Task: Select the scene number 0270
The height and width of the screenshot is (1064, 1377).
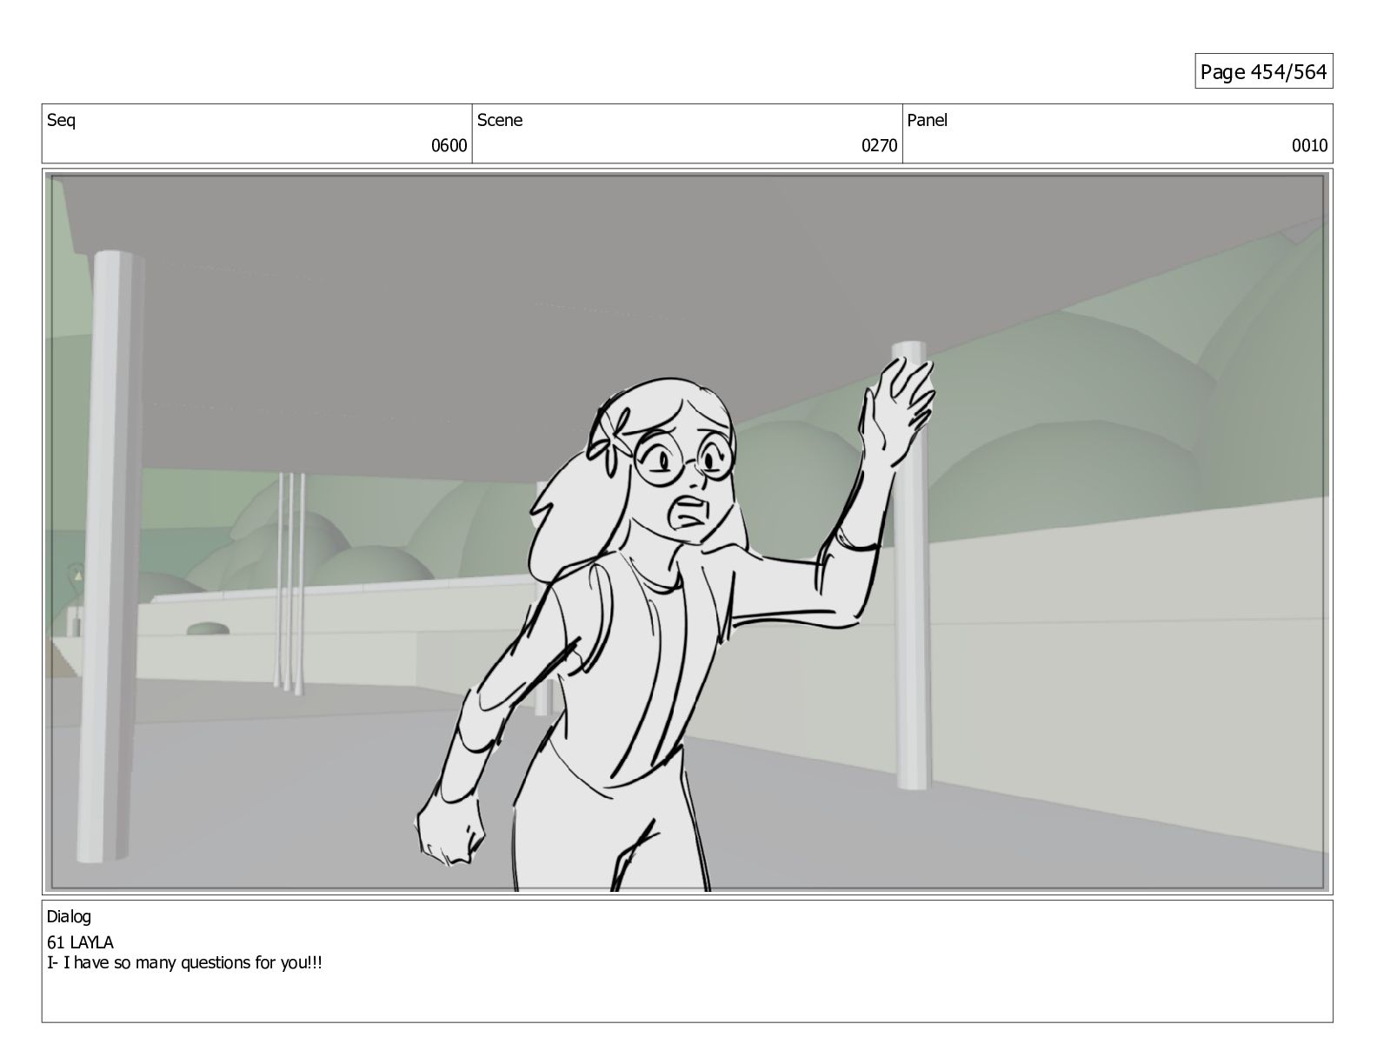Action: pos(880,146)
